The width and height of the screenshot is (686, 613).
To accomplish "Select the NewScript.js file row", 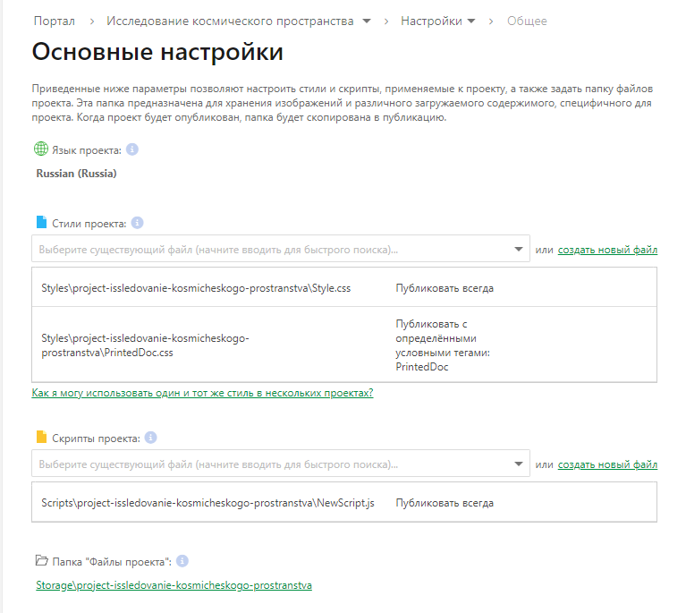I will pyautogui.click(x=344, y=502).
